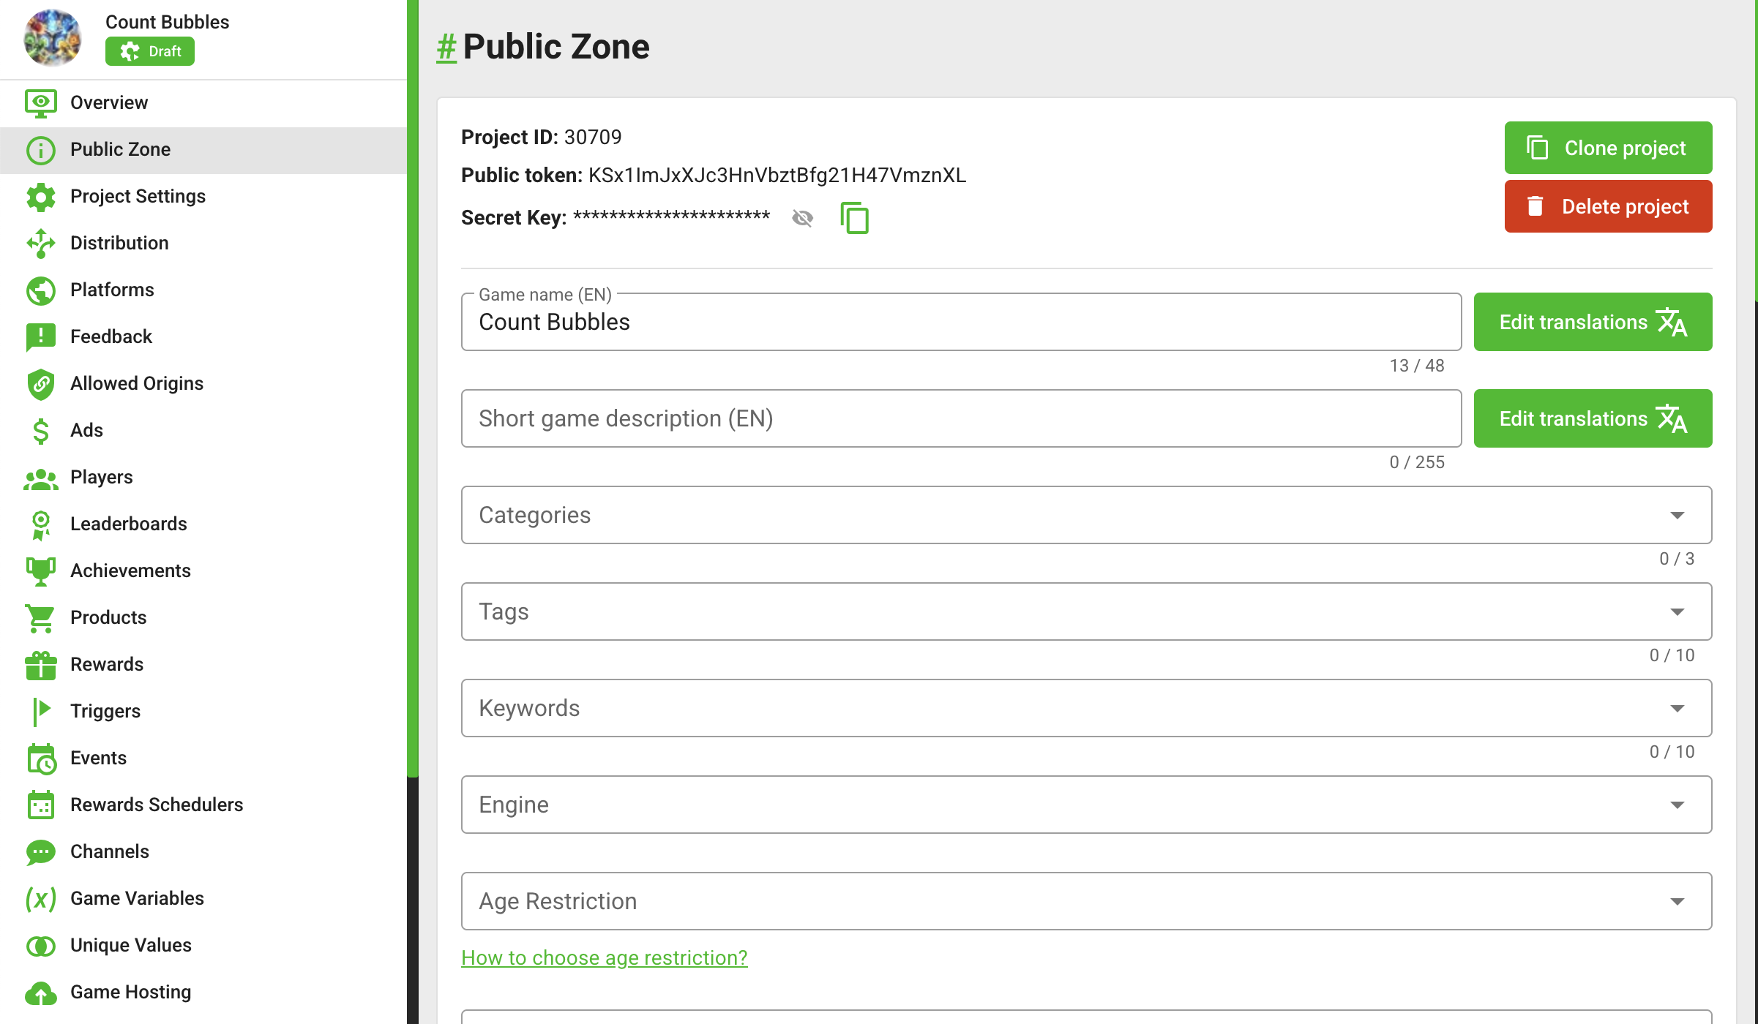Click the Draft status badge
The height and width of the screenshot is (1024, 1758).
coord(150,51)
